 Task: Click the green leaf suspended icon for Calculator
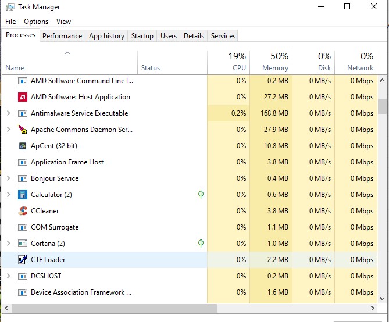[x=201, y=195]
